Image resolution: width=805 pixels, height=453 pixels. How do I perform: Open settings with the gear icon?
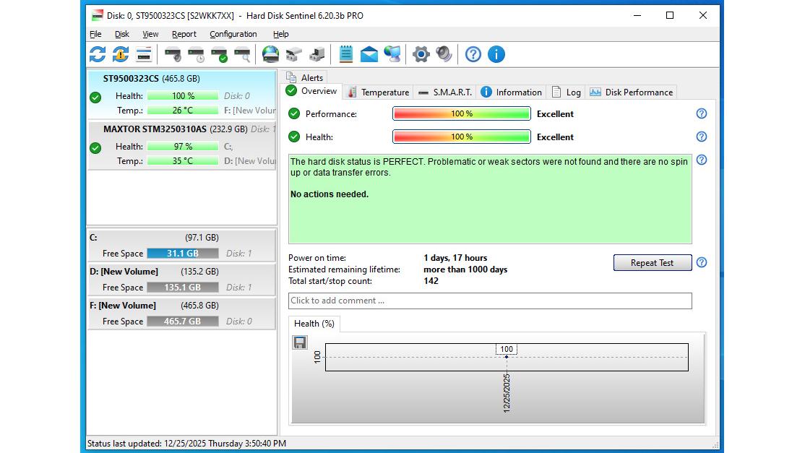421,54
